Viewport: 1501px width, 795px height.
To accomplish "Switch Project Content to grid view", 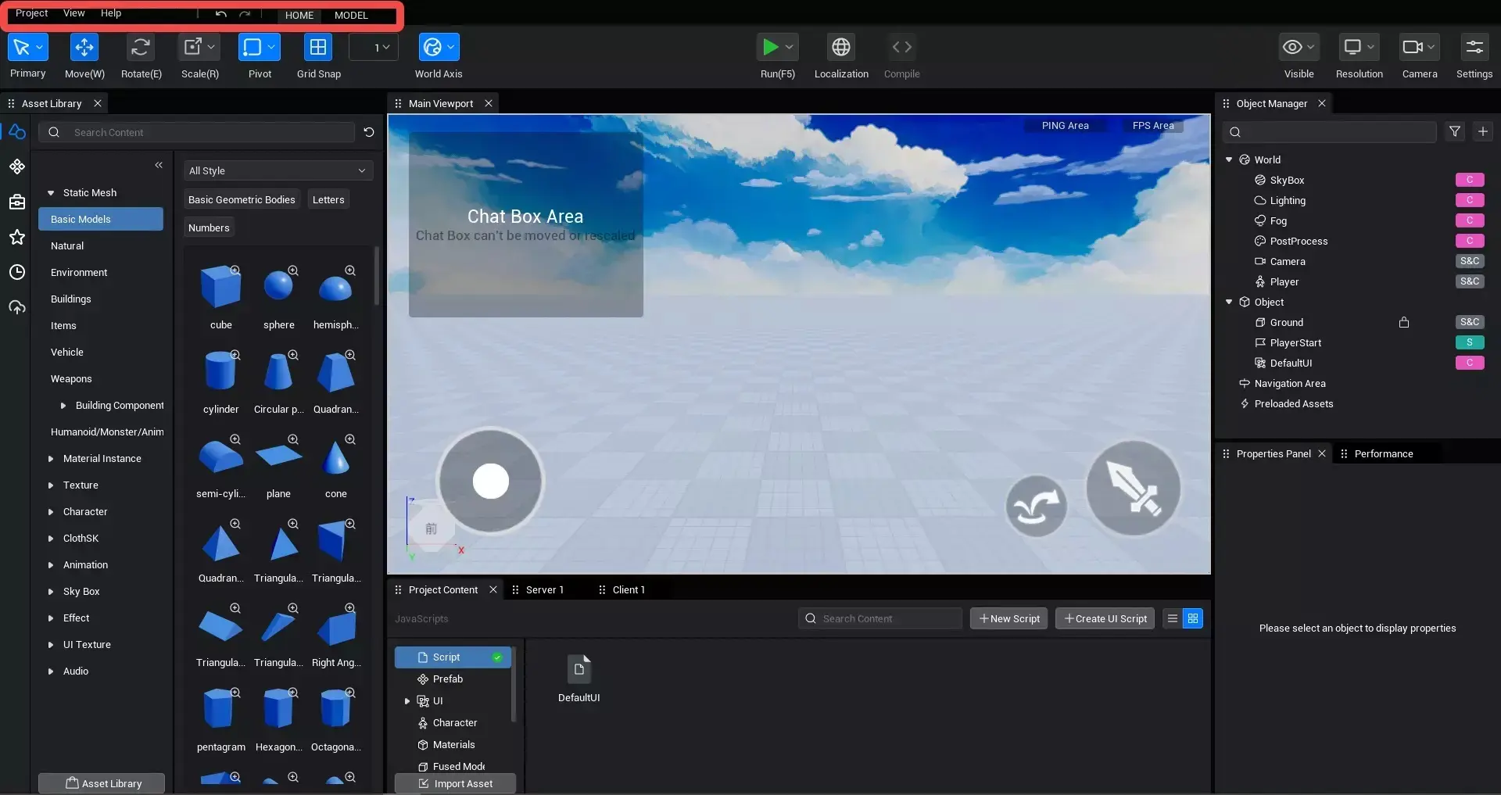I will point(1193,618).
